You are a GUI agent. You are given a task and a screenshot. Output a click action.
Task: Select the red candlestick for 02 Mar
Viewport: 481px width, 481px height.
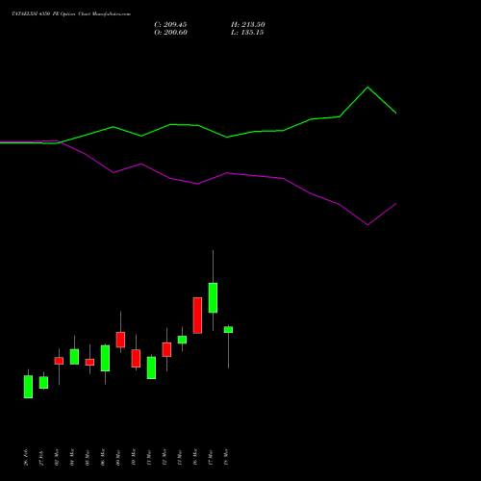pos(59,361)
